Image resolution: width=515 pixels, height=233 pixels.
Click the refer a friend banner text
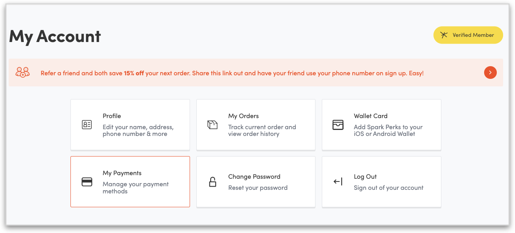point(232,73)
